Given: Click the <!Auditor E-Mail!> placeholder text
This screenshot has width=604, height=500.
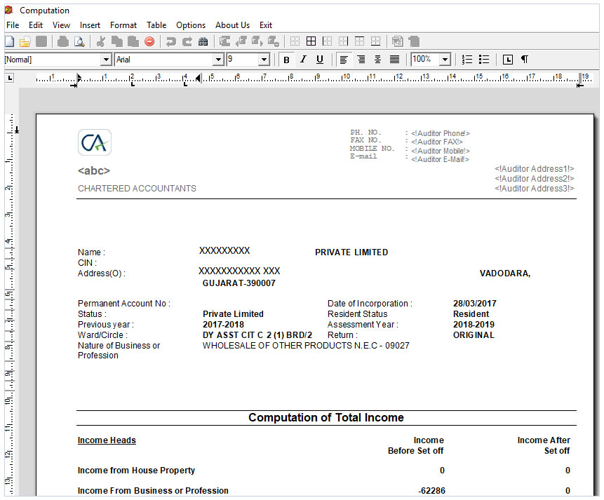Looking at the screenshot, I should point(440,159).
